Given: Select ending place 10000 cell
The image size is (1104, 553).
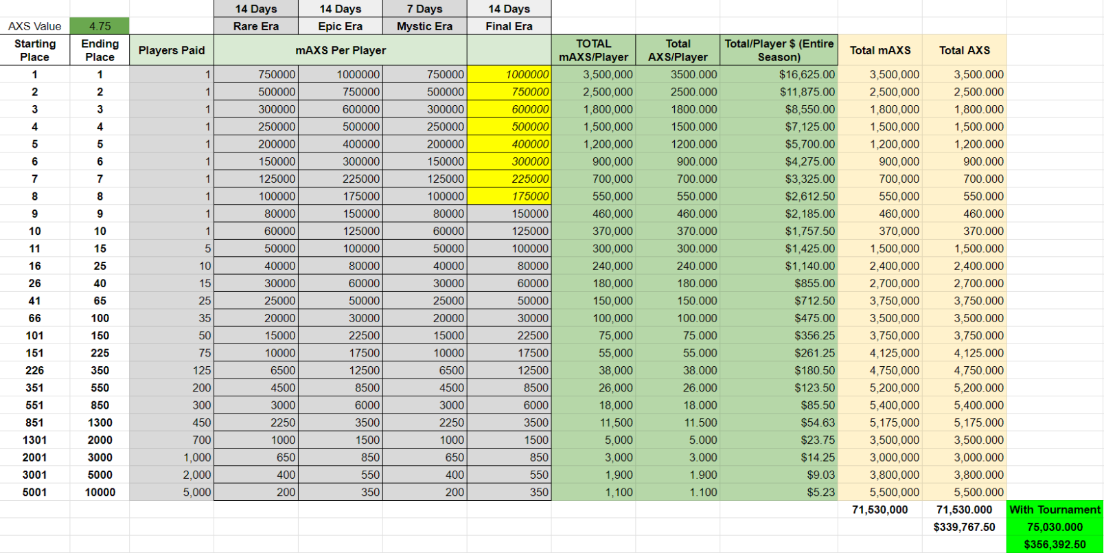Looking at the screenshot, I should (x=100, y=492).
